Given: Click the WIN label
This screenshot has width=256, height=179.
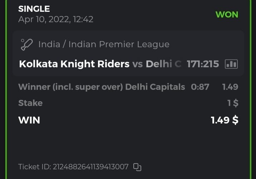Looking at the screenshot, I should pyautogui.click(x=29, y=120).
